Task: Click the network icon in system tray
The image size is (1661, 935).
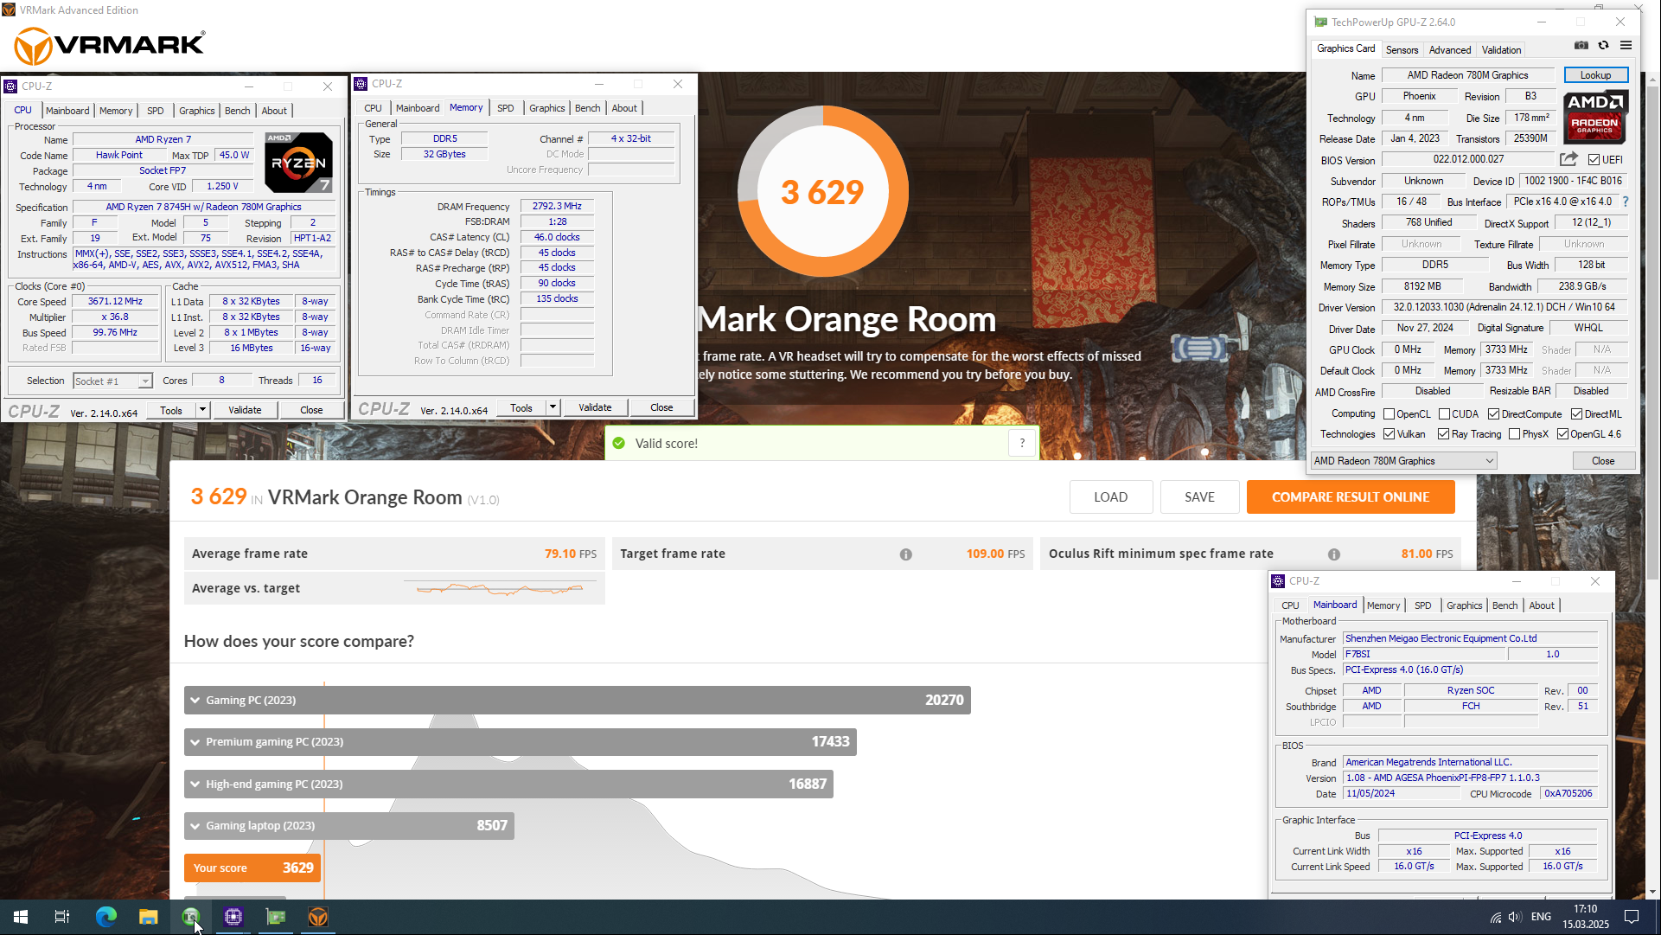Action: (x=1495, y=917)
